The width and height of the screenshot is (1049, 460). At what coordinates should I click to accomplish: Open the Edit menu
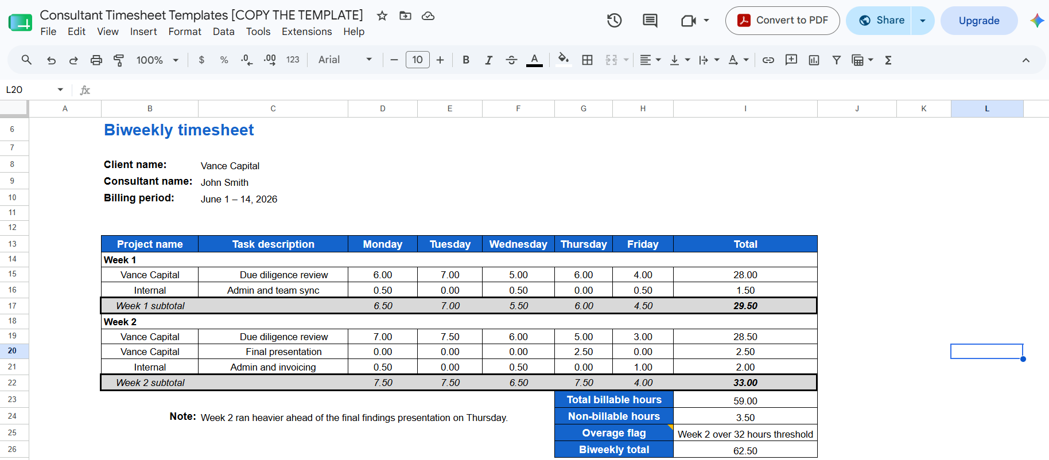click(x=76, y=32)
